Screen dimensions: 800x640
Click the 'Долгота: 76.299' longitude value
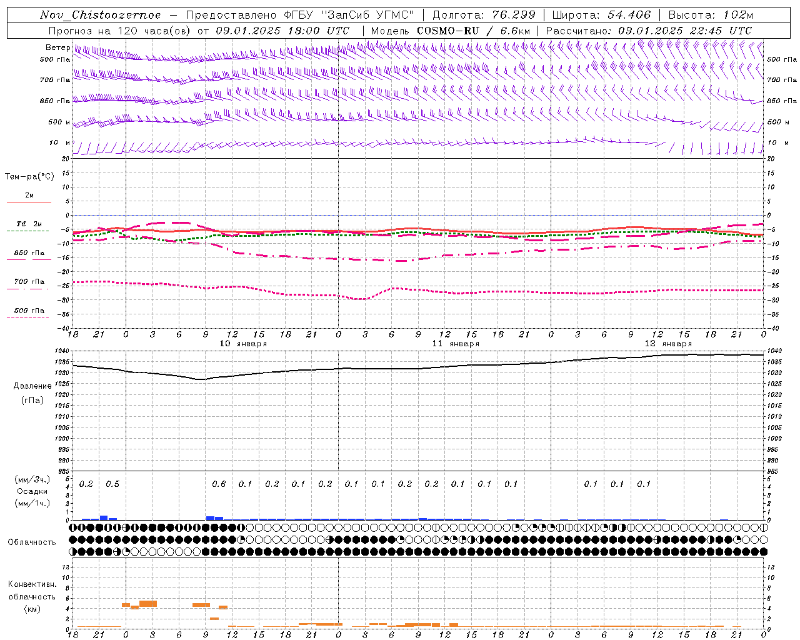(x=484, y=15)
